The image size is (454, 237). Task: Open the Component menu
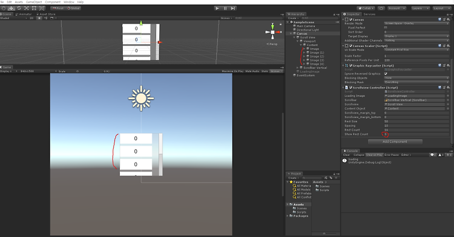(x=53, y=2)
